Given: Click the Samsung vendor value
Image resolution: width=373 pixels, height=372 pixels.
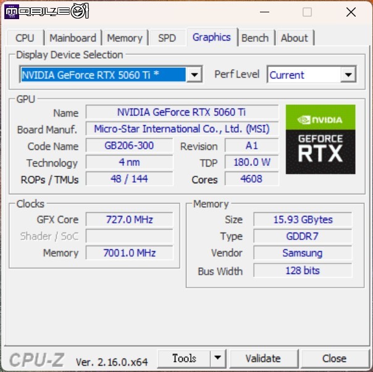Looking at the screenshot, I should tap(303, 253).
